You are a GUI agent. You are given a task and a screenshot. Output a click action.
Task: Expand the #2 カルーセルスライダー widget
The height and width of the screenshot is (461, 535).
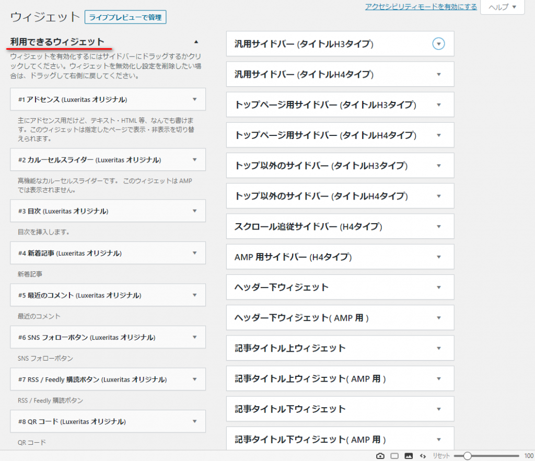(194, 160)
